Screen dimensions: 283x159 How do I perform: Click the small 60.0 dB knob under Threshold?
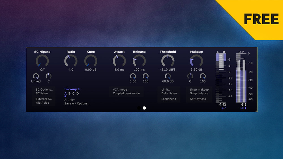[168, 76]
